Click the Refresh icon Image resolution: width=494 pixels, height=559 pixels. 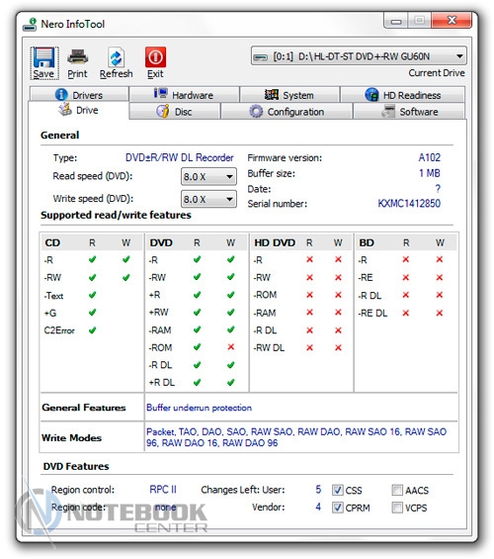coord(116,57)
